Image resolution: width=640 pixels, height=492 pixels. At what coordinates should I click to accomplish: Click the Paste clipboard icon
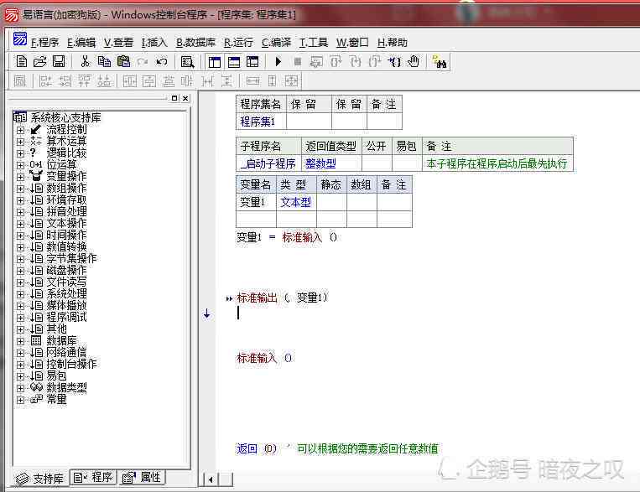(123, 61)
